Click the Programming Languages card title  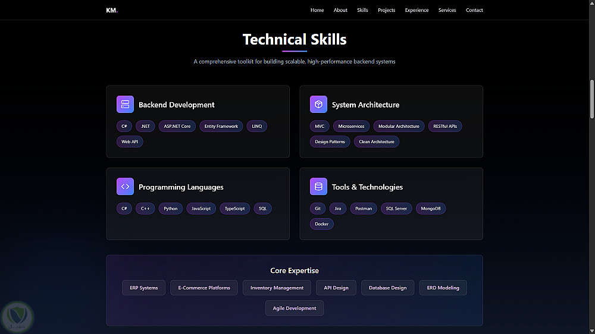point(181,187)
